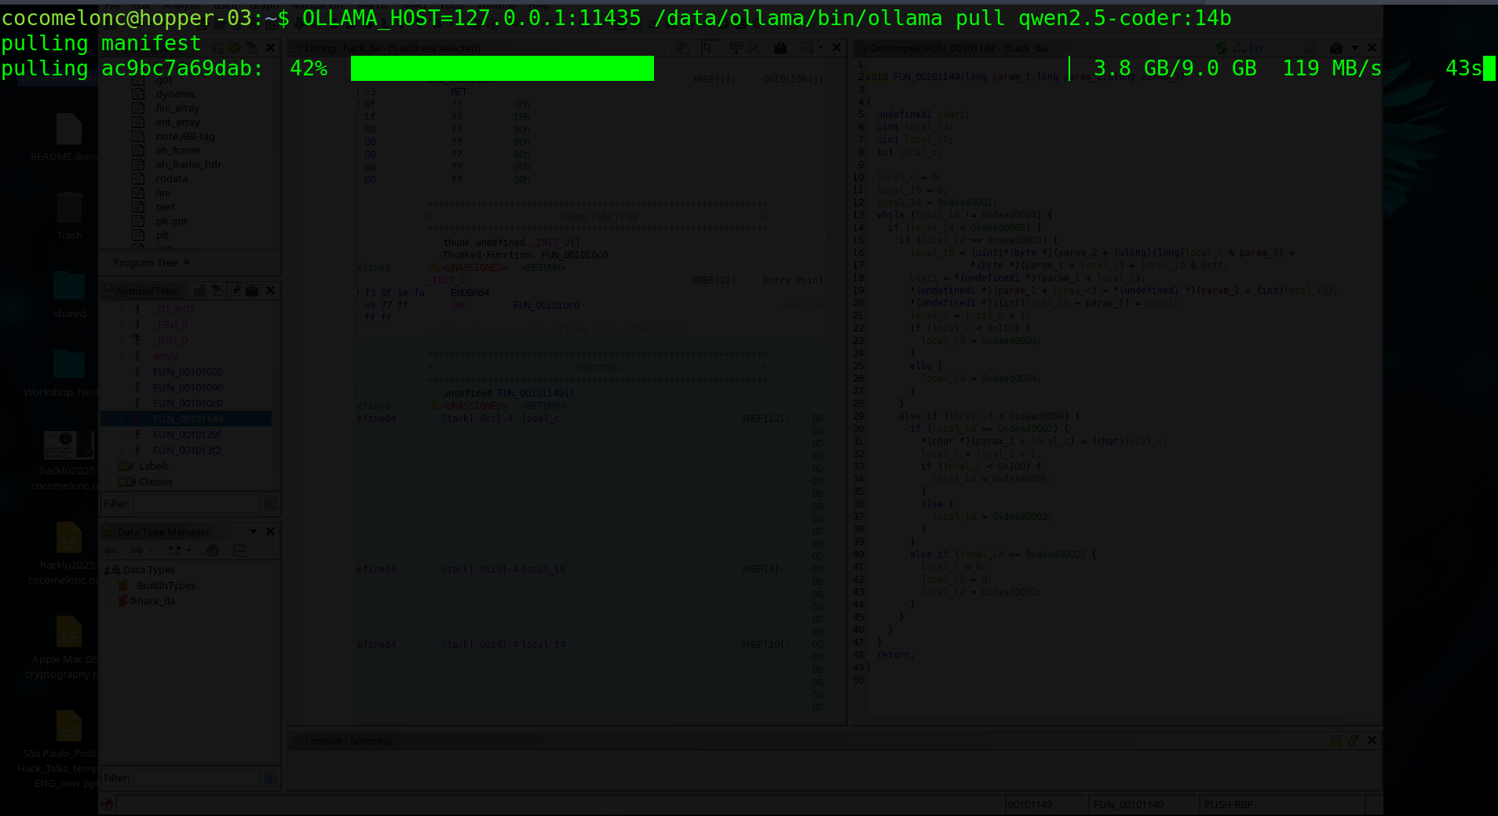
Task: Click the Decompile panel edit pencil icon
Action: click(1309, 48)
